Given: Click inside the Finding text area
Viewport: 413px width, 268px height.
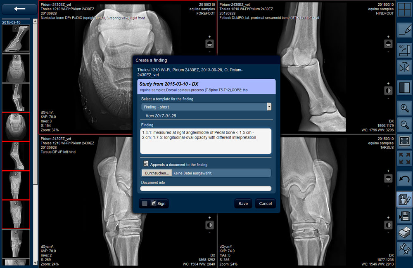Looking at the screenshot, I should click(x=206, y=141).
